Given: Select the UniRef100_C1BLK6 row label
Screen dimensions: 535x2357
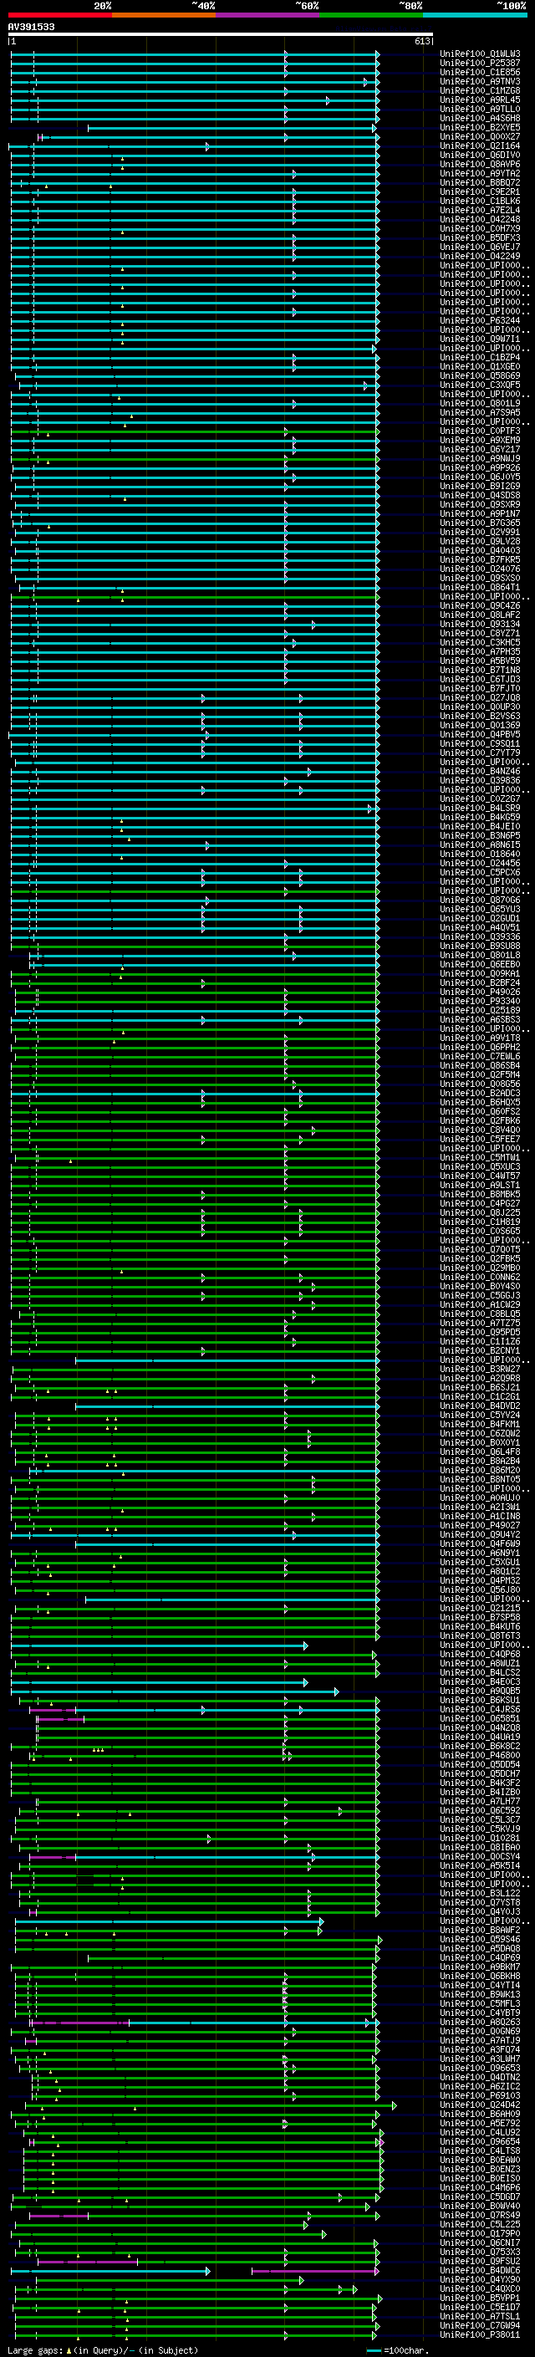Looking at the screenshot, I should pyautogui.click(x=480, y=202).
